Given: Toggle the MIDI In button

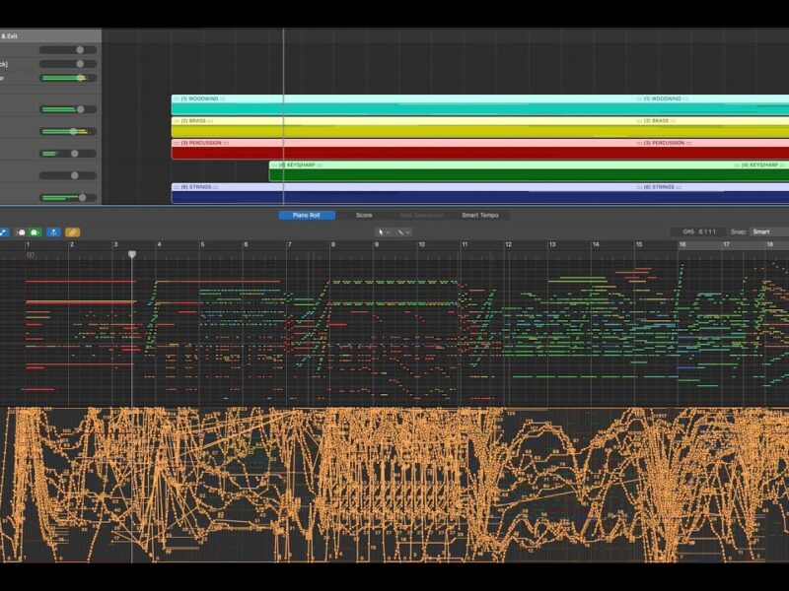Looking at the screenshot, I should click(22, 232).
